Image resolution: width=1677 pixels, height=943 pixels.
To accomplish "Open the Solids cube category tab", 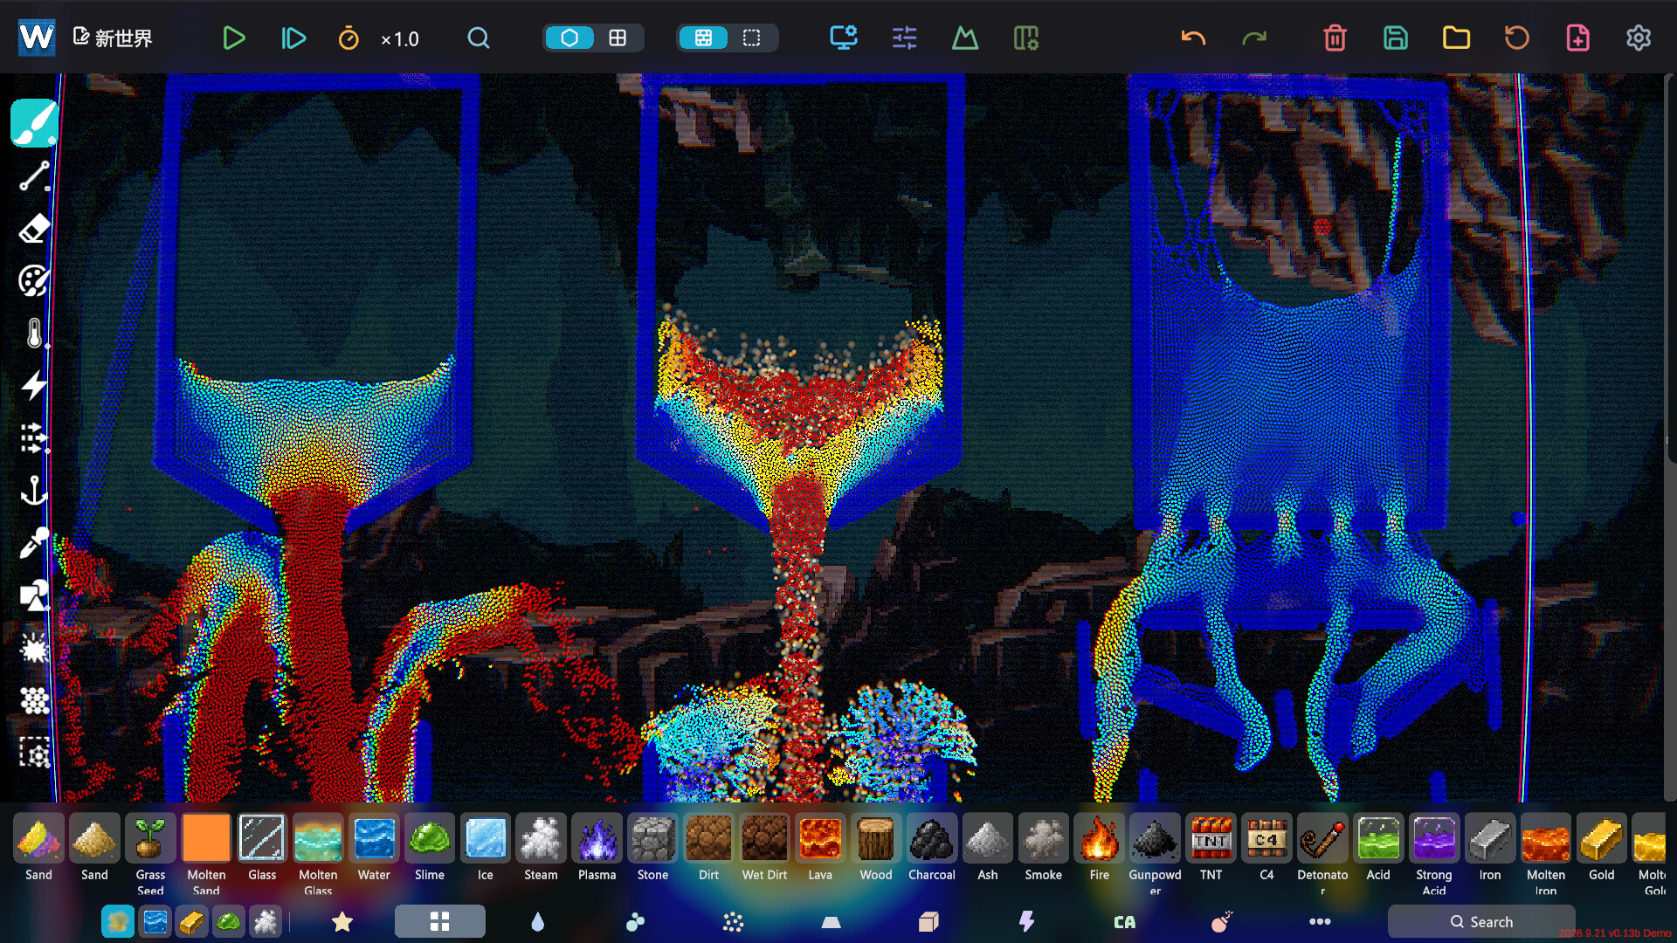I will [x=928, y=921].
